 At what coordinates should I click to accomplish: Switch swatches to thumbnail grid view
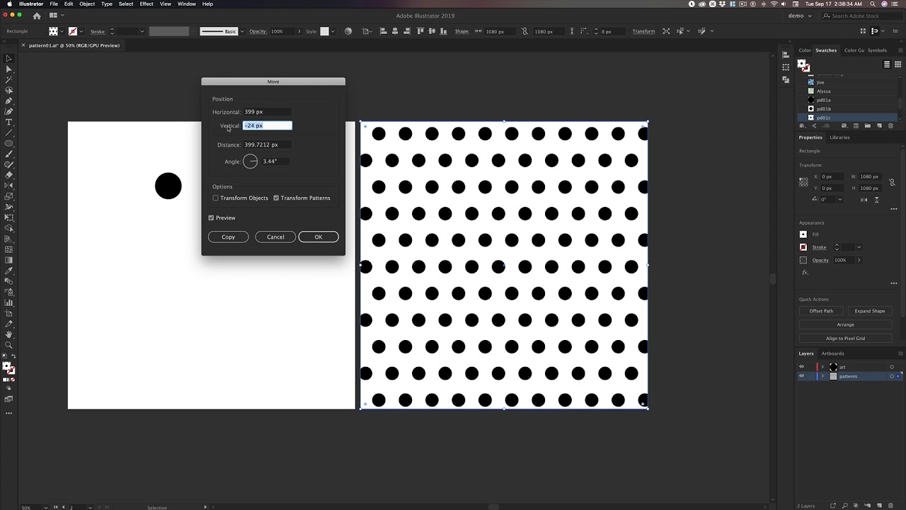(898, 64)
